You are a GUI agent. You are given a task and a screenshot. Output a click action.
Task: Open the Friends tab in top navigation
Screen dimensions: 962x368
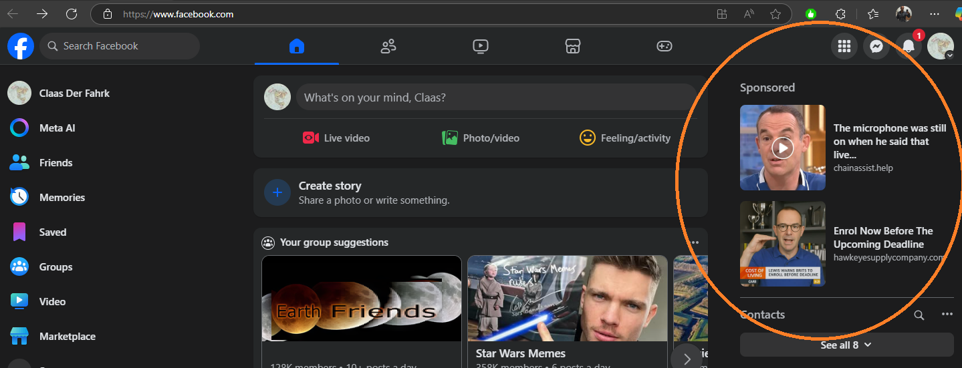click(x=388, y=46)
